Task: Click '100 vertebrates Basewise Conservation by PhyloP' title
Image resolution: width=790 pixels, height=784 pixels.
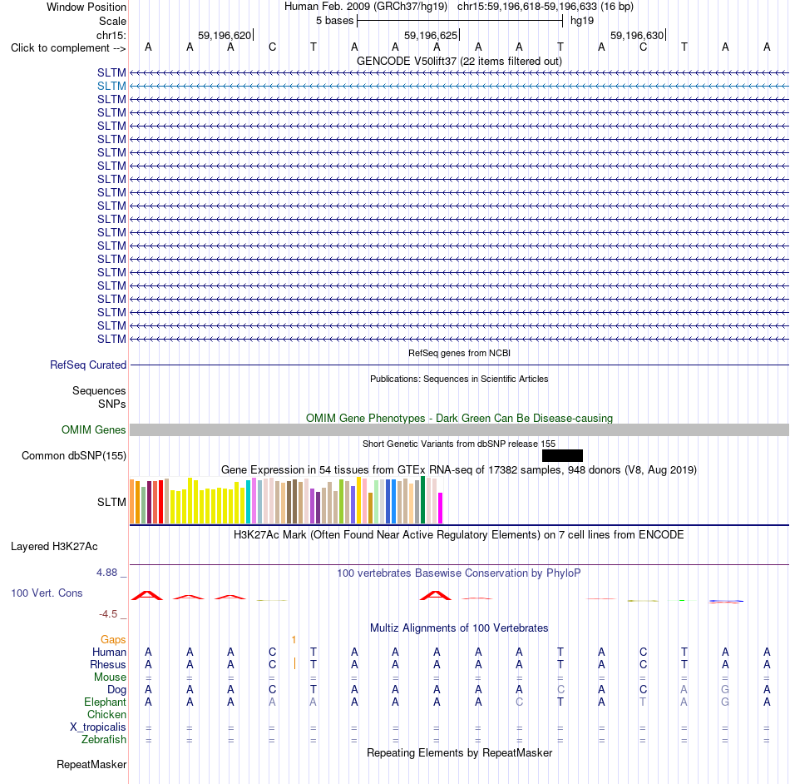Action: tap(459, 573)
